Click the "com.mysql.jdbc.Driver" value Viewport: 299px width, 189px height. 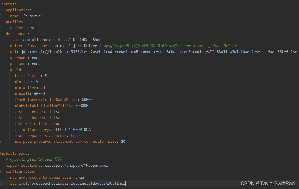(x=74, y=46)
